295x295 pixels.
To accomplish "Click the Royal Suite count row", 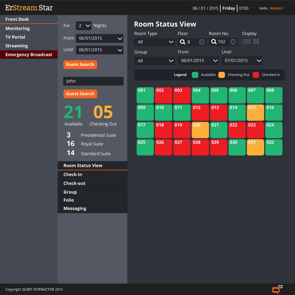I will pos(85,144).
